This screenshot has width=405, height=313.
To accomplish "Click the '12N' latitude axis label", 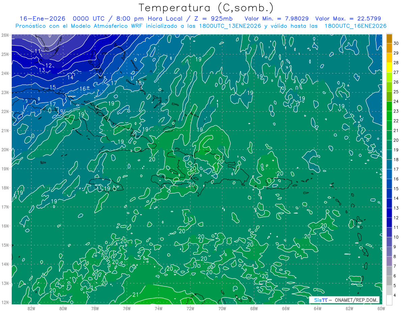I will pyautogui.click(x=5, y=302).
